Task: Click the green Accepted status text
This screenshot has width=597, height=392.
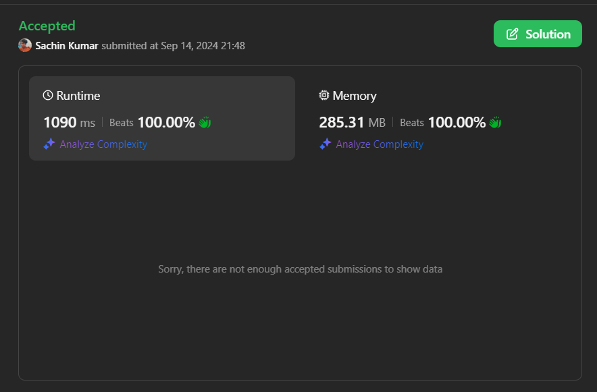Action: tap(47, 26)
